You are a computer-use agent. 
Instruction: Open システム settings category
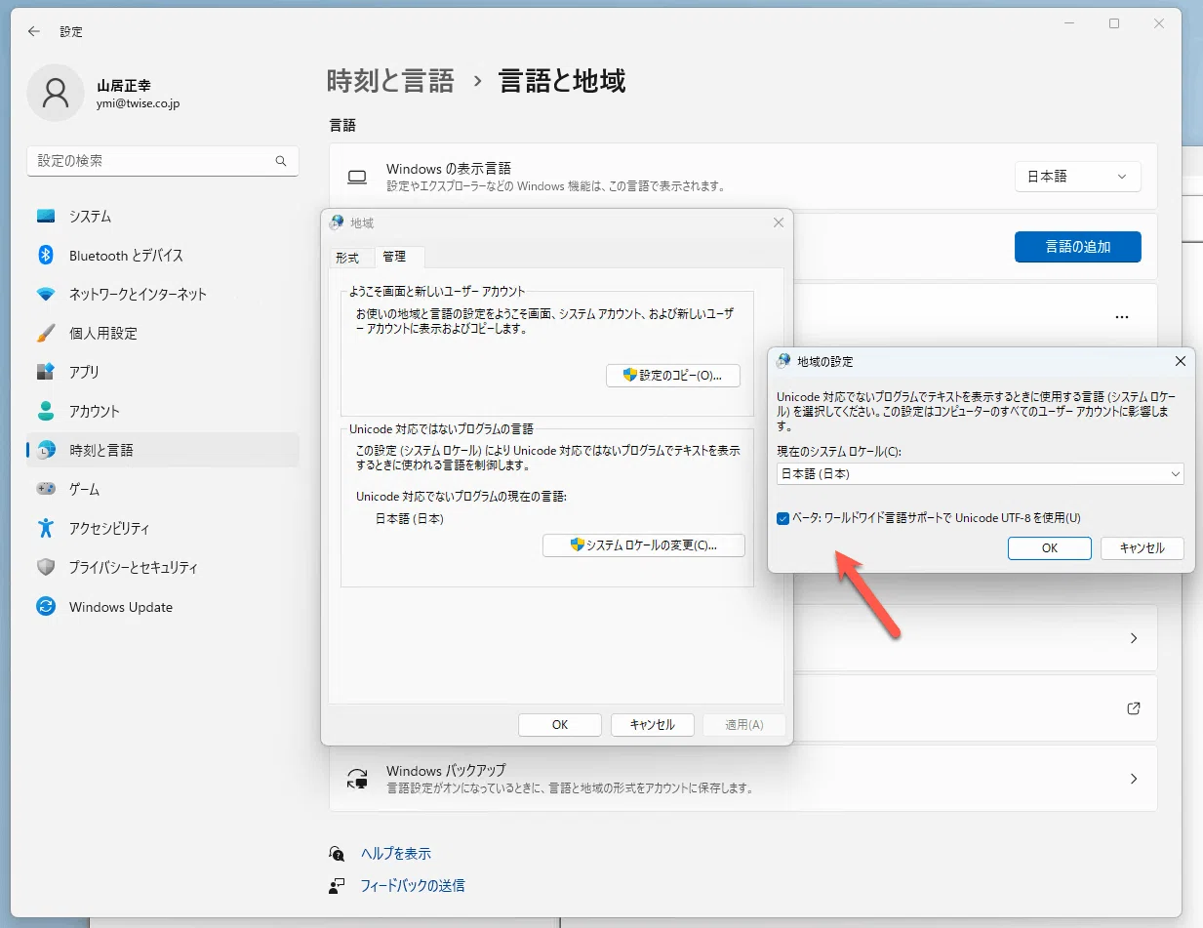(163, 217)
